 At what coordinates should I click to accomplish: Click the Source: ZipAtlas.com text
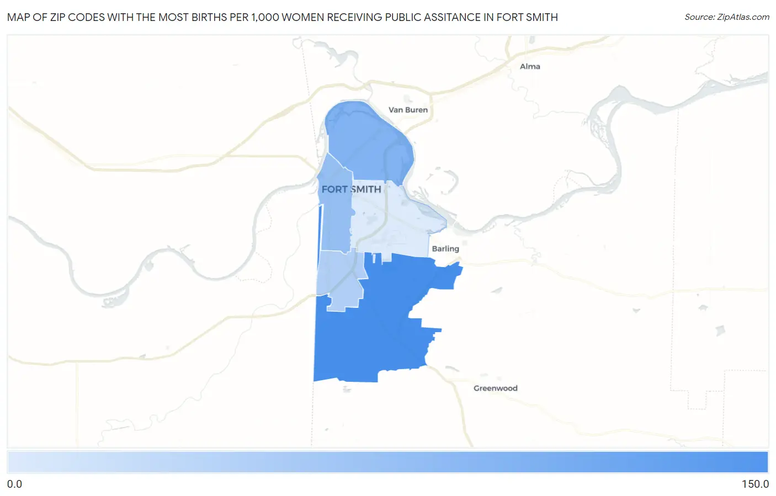727,17
